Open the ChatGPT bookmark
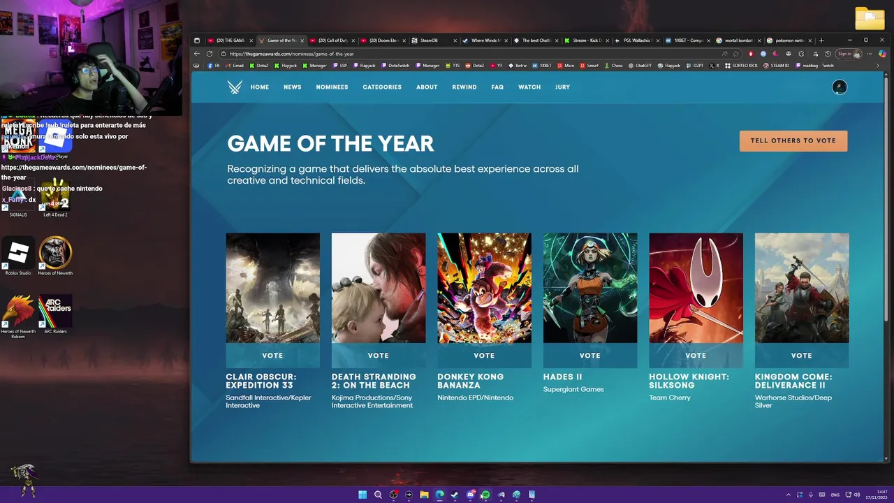Image resolution: width=894 pixels, height=503 pixels. (x=640, y=66)
